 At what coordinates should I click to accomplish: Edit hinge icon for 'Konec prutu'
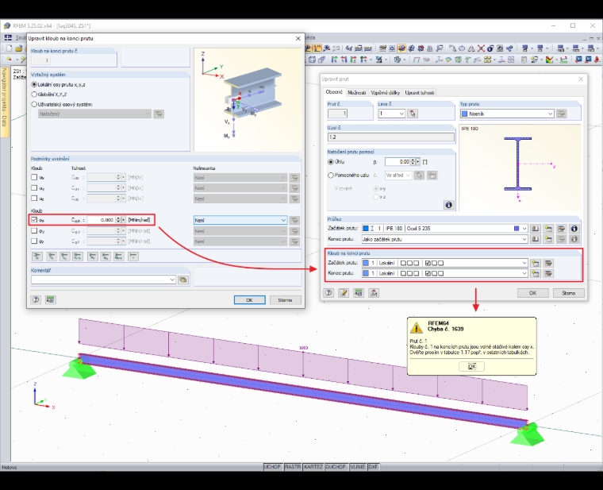click(x=548, y=274)
